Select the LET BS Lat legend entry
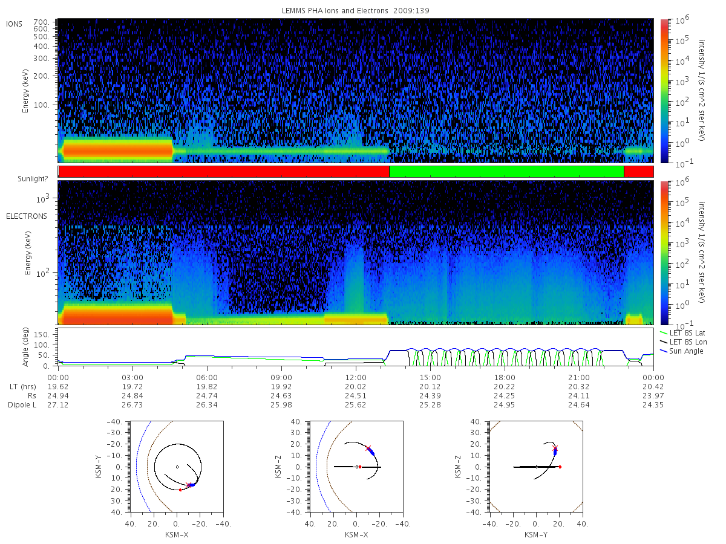The width and height of the screenshot is (726, 544). tap(683, 332)
